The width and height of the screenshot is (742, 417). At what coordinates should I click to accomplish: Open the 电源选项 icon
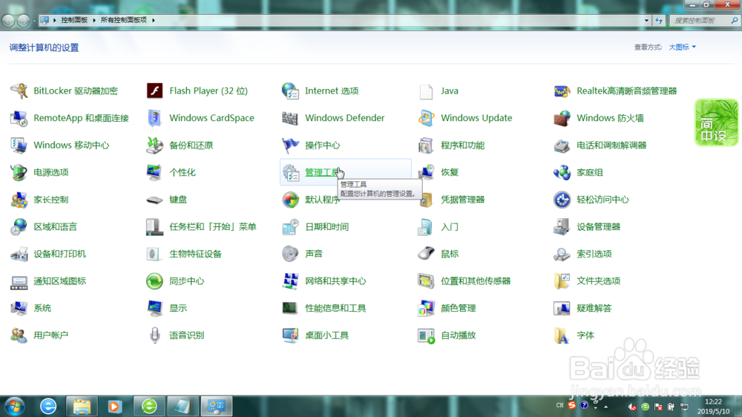[19, 172]
